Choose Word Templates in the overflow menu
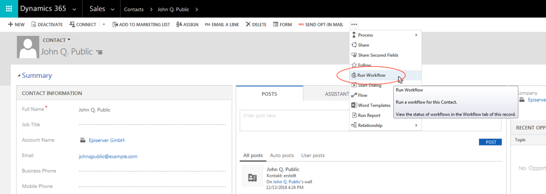Image resolution: width=546 pixels, height=194 pixels. pos(374,105)
